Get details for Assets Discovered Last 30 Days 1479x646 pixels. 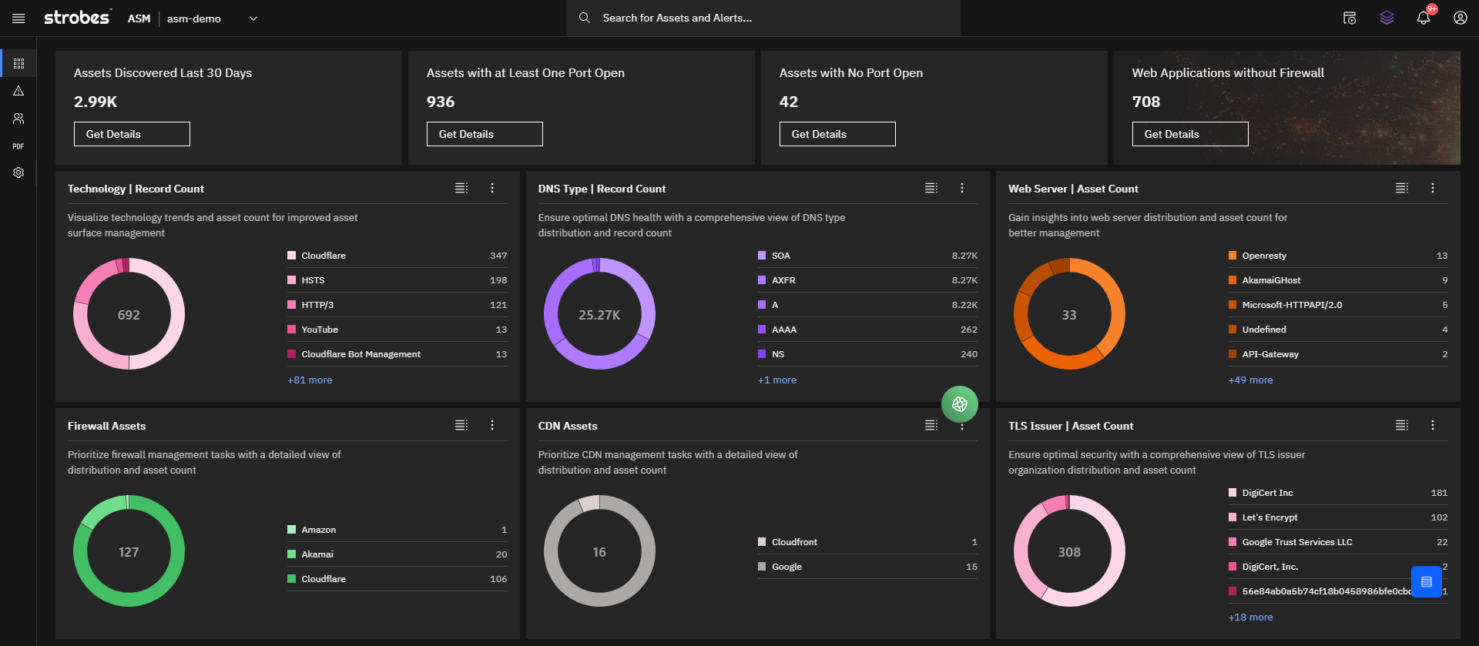(132, 134)
